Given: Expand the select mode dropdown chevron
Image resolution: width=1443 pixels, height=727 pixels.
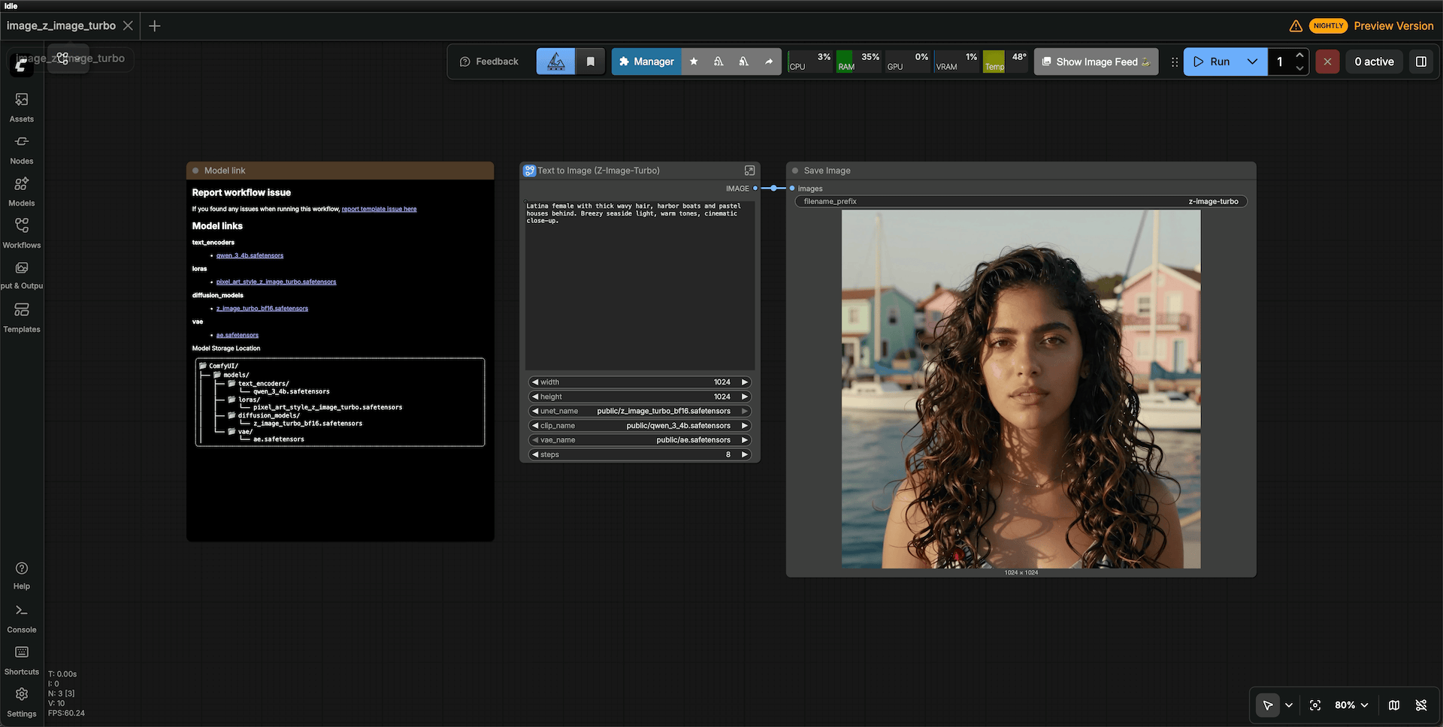Looking at the screenshot, I should tap(1289, 705).
